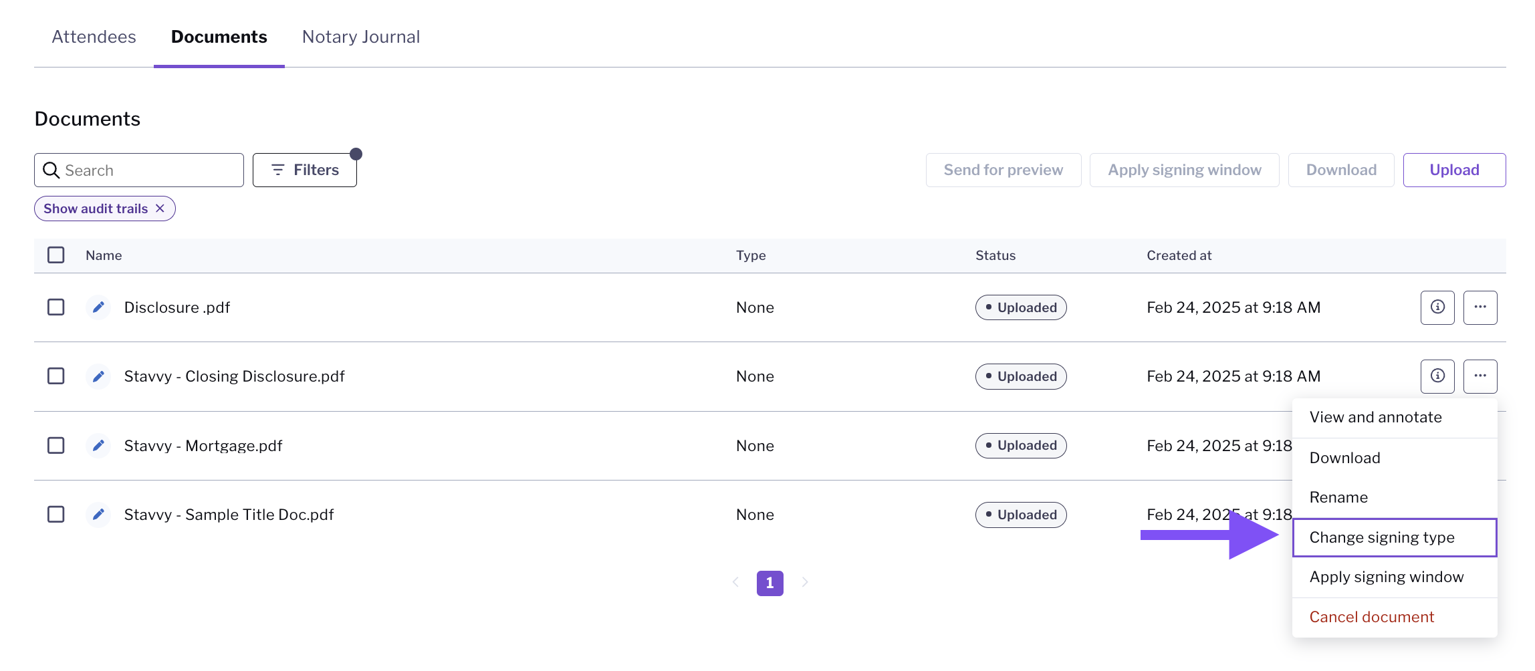The image size is (1535, 671).
Task: Click the pencil icon beside Stavvy - Sample Title Doc.pdf
Action: coord(98,515)
